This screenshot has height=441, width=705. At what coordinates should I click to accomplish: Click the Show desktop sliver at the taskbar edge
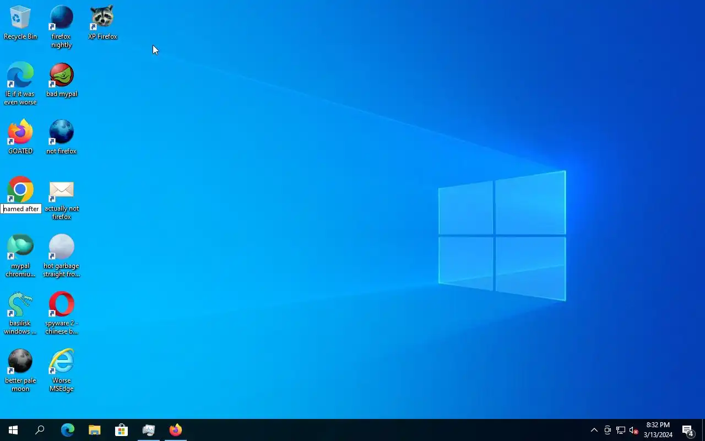[x=703, y=430]
